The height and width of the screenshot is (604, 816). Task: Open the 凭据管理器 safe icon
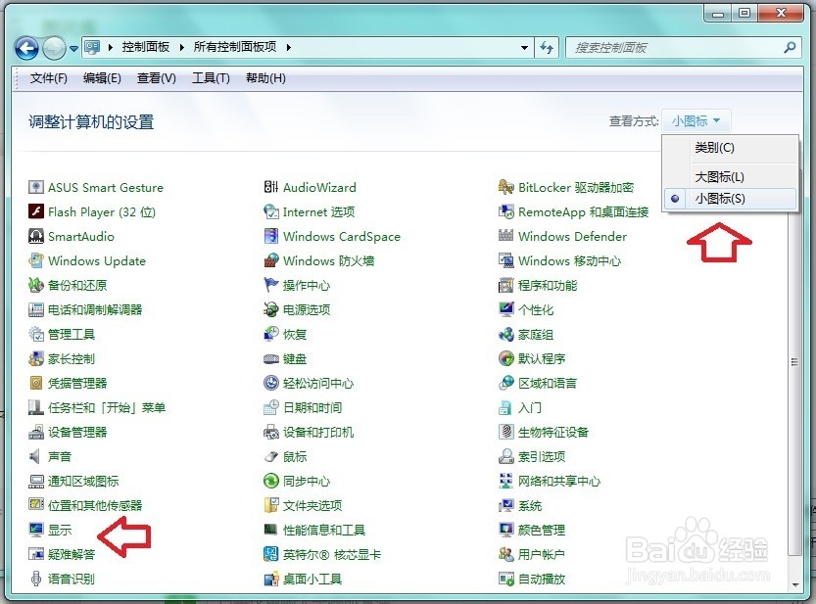(36, 383)
